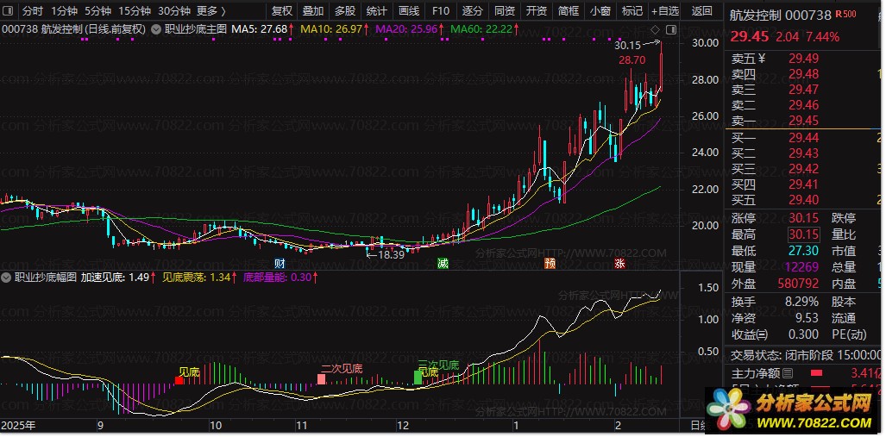Screen dimensions: 886x437
Task: Click the 叠加 overlay button
Action: pos(313,10)
